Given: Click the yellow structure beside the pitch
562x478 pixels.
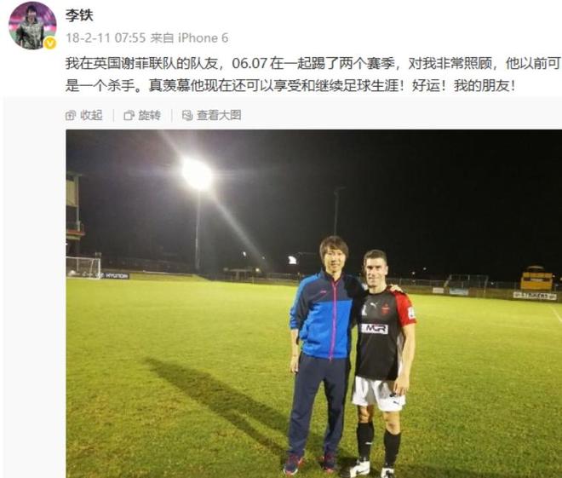Looking at the screenshot, I should pos(536,279).
